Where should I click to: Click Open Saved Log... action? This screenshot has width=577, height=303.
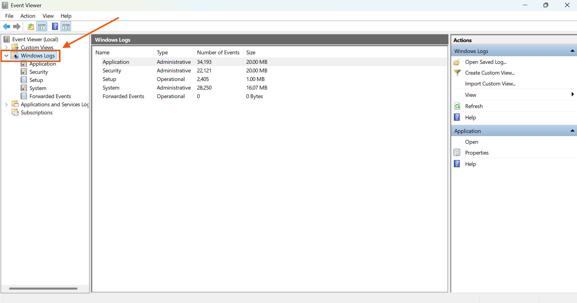point(486,62)
